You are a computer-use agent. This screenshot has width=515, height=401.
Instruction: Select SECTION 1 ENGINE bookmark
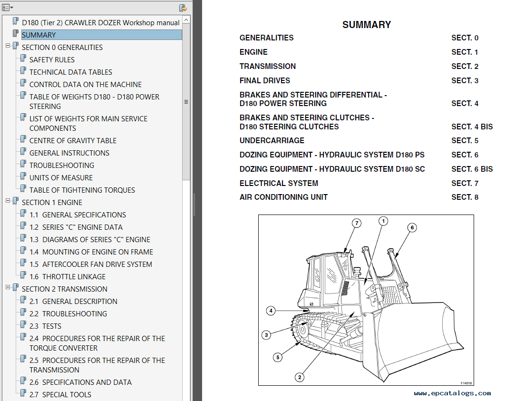(52, 202)
